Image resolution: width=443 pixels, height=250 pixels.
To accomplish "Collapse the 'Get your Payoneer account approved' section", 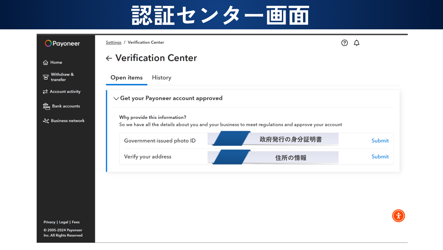I will [x=116, y=99].
